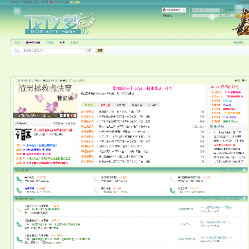Click the faded leaf icon of second-row middle forum
249x249 pixels.
[96, 190]
